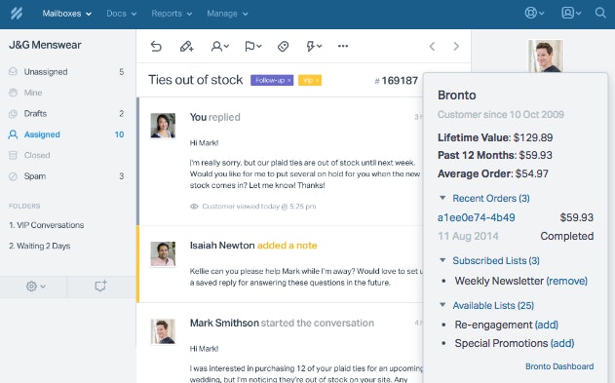Open the more options ellipsis

point(343,46)
